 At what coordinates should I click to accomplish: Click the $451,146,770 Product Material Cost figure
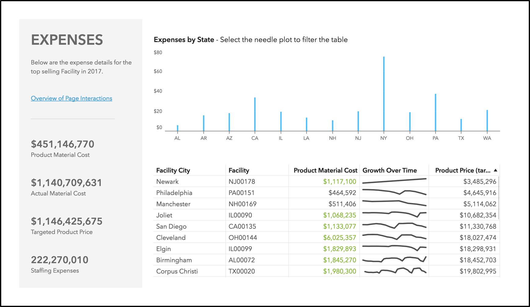[x=63, y=144]
